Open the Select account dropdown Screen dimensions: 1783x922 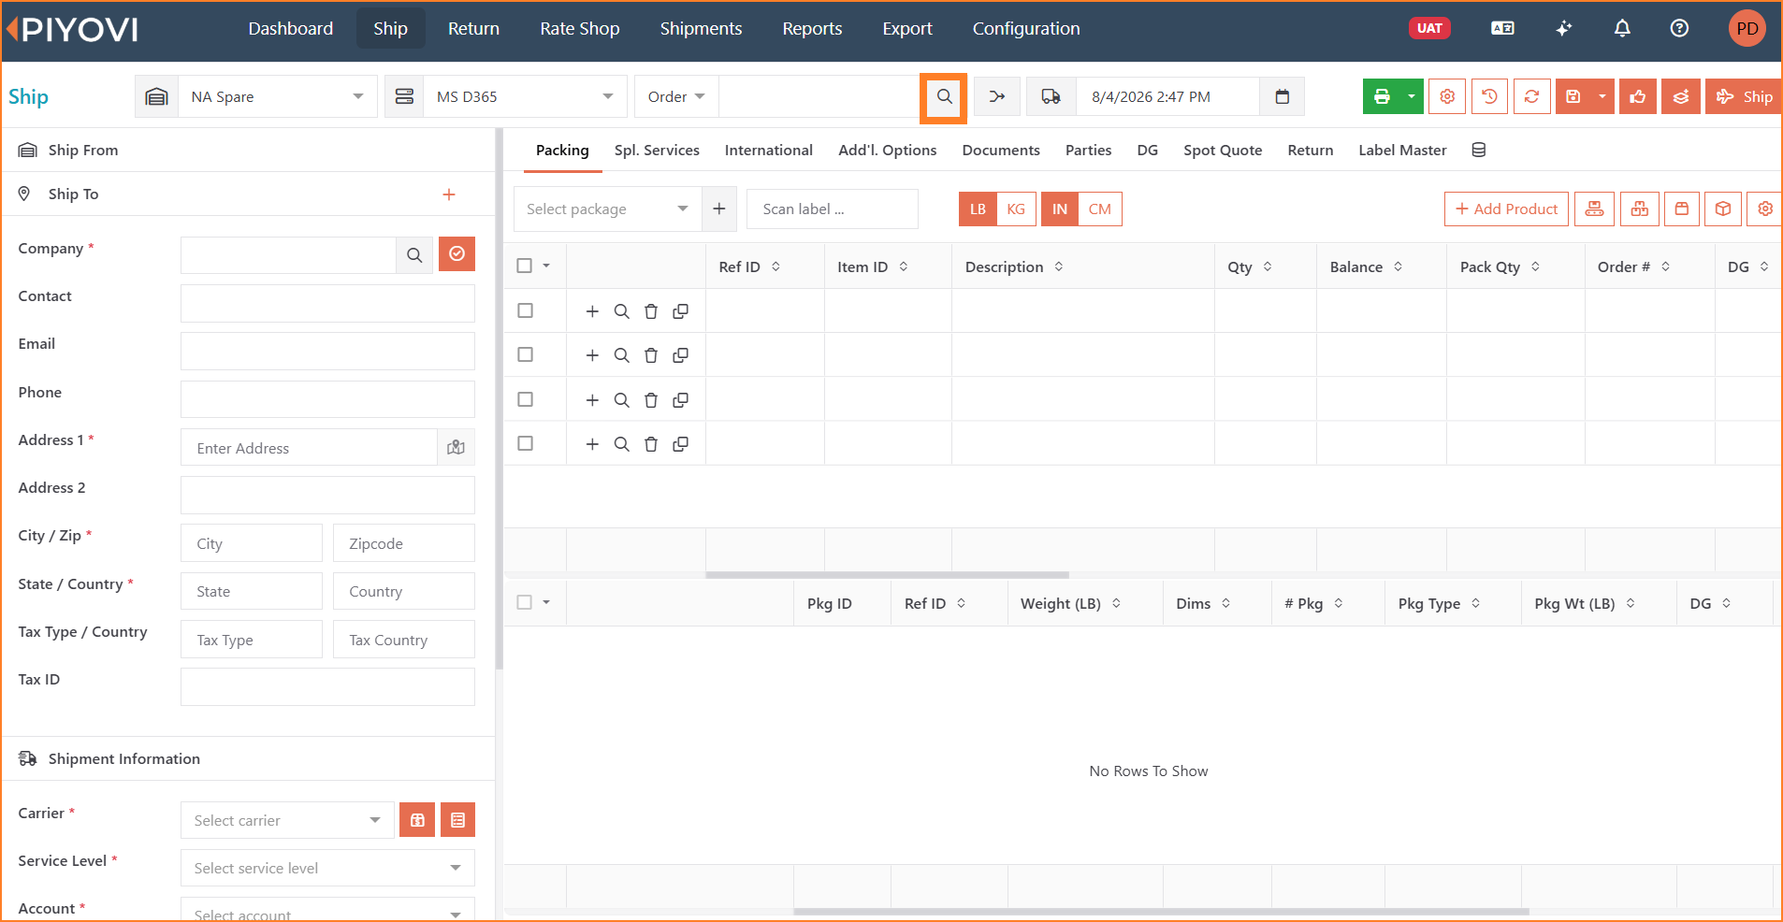327,912
